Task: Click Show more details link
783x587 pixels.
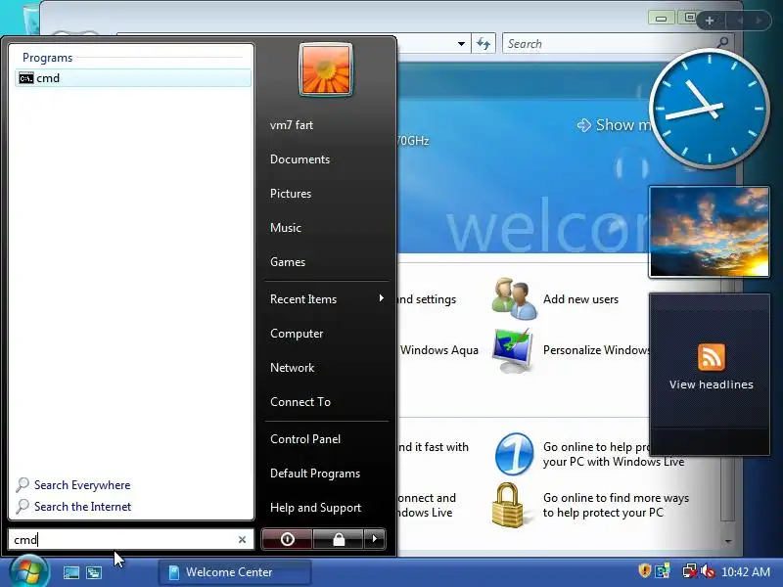Action: [615, 125]
